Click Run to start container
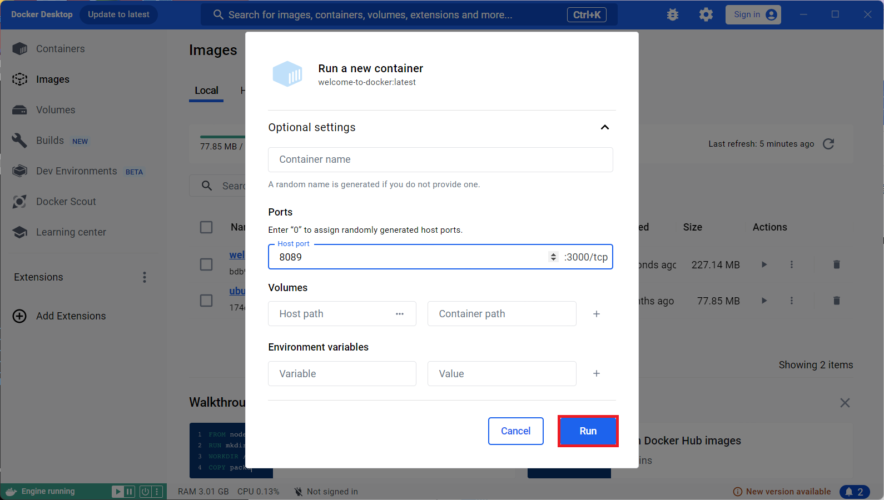The width and height of the screenshot is (884, 500). point(588,431)
